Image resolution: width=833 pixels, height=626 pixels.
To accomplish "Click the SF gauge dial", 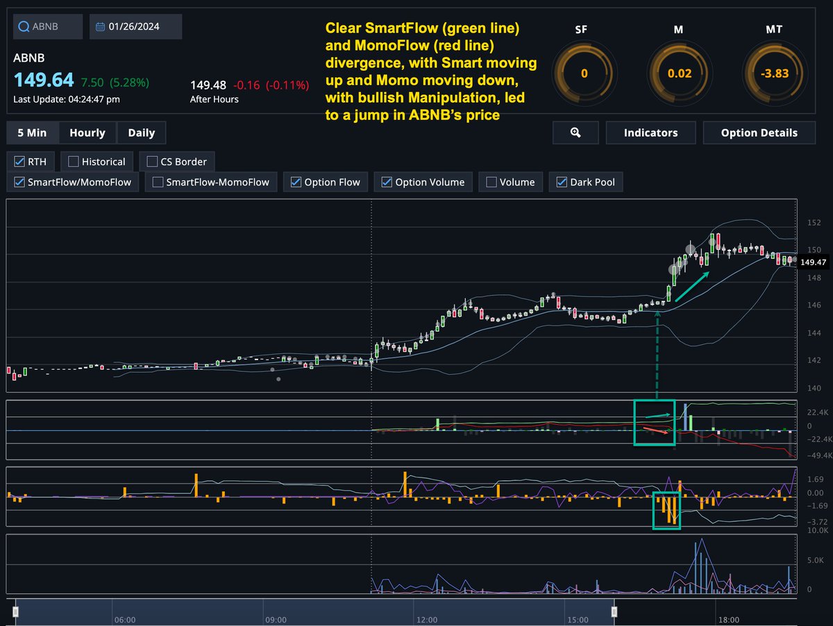I will pos(584,73).
